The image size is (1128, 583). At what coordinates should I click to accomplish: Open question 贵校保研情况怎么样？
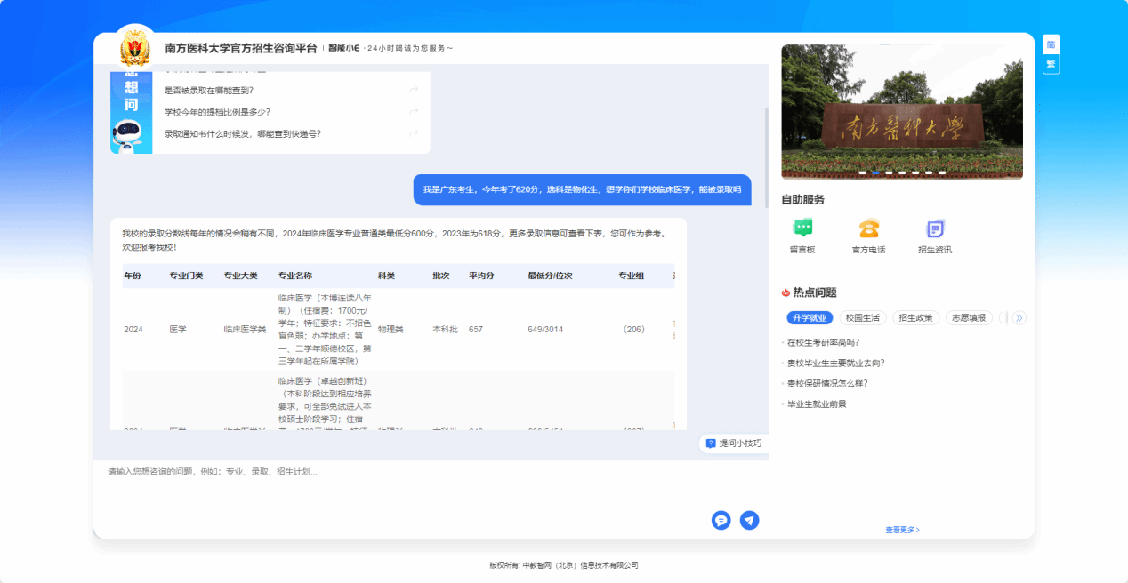click(x=826, y=383)
